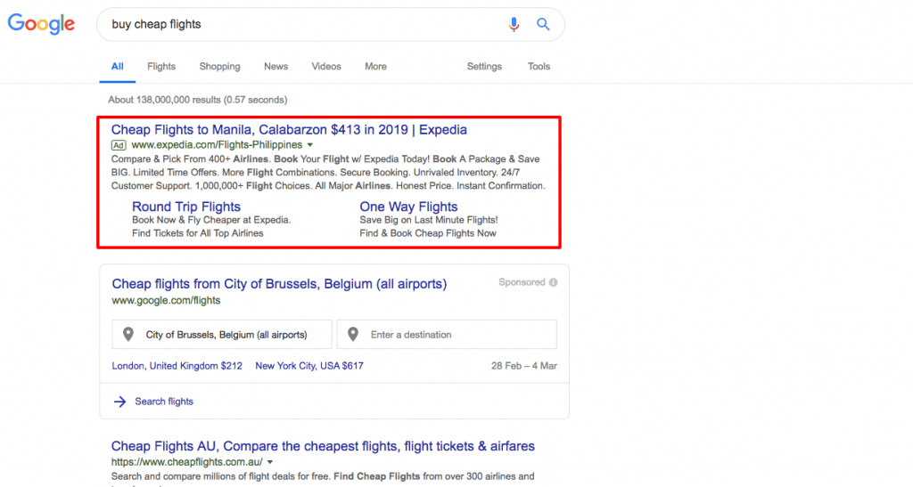Click the City of Brussels origin field
This screenshot has height=487, width=913.
tap(222, 334)
